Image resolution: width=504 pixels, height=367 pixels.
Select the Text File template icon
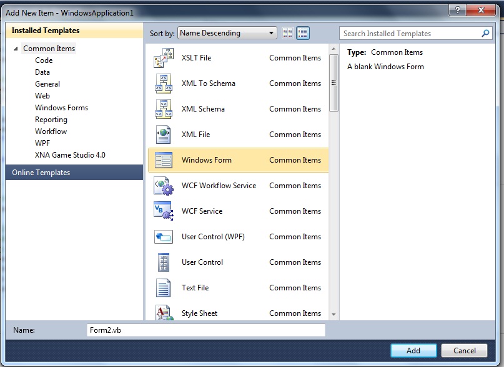click(163, 287)
